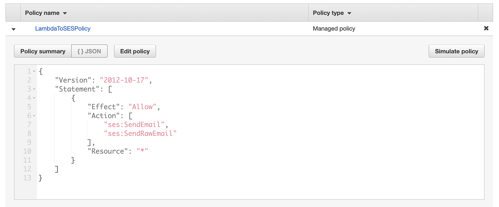Click the "Resource" key in line 10

click(x=108, y=151)
